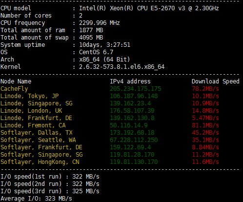The height and width of the screenshot is (202, 243).
Task: Click the Linode, Tokyo, JP entry
Action: pos(29,96)
